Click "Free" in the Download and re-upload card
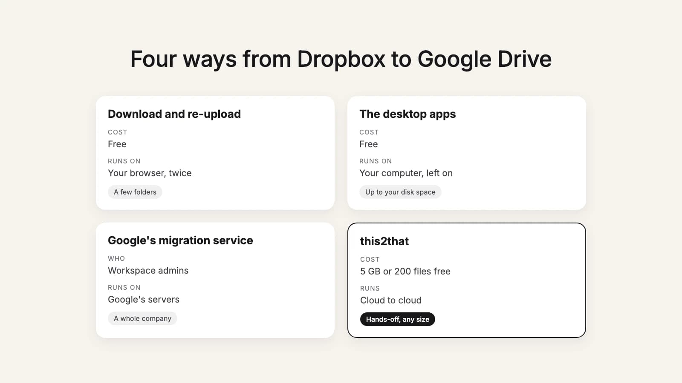The height and width of the screenshot is (383, 682). (117, 144)
